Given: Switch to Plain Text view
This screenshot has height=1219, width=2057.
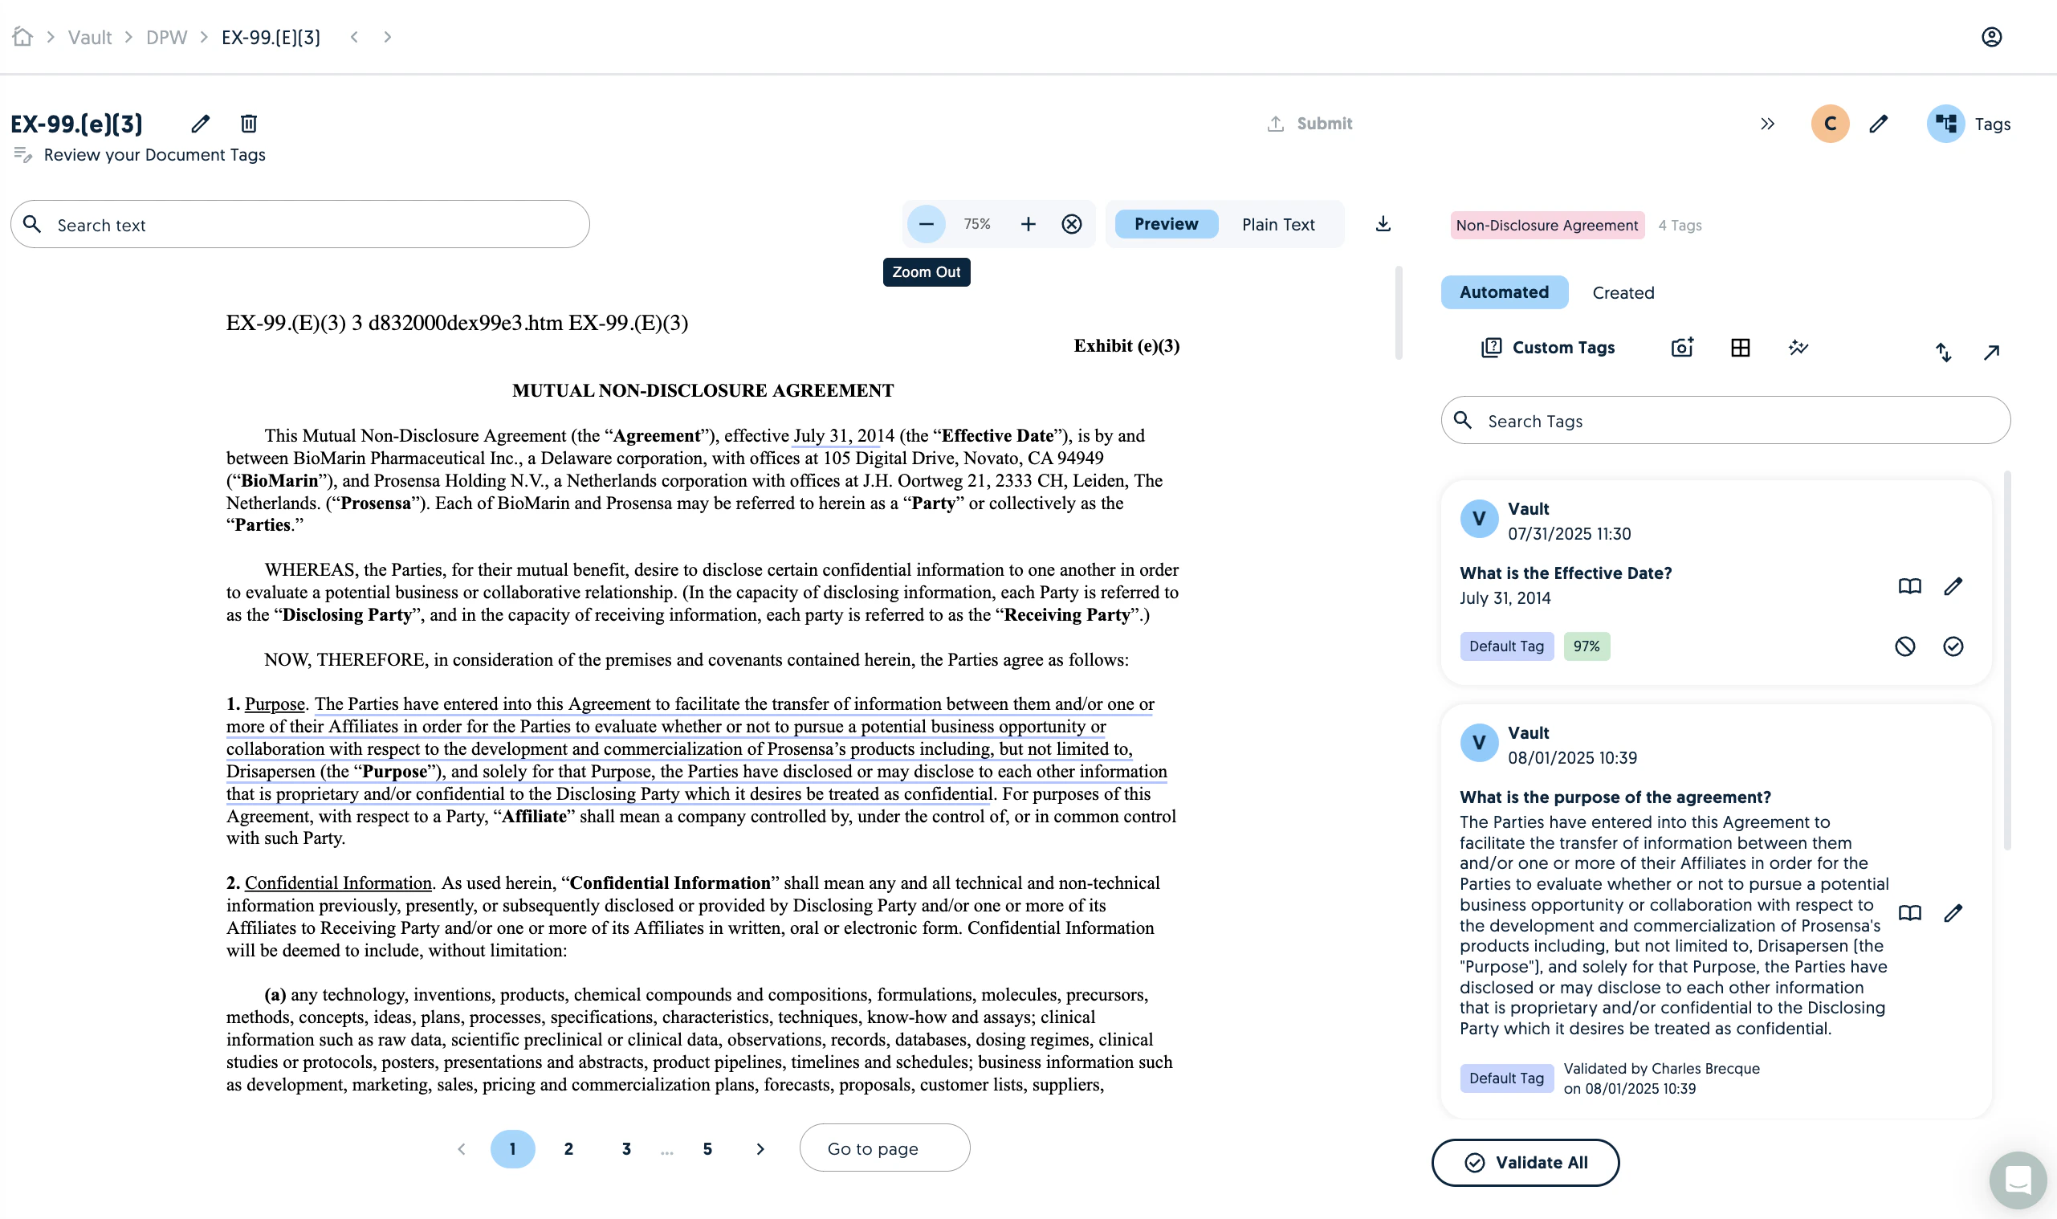Looking at the screenshot, I should [x=1277, y=224].
